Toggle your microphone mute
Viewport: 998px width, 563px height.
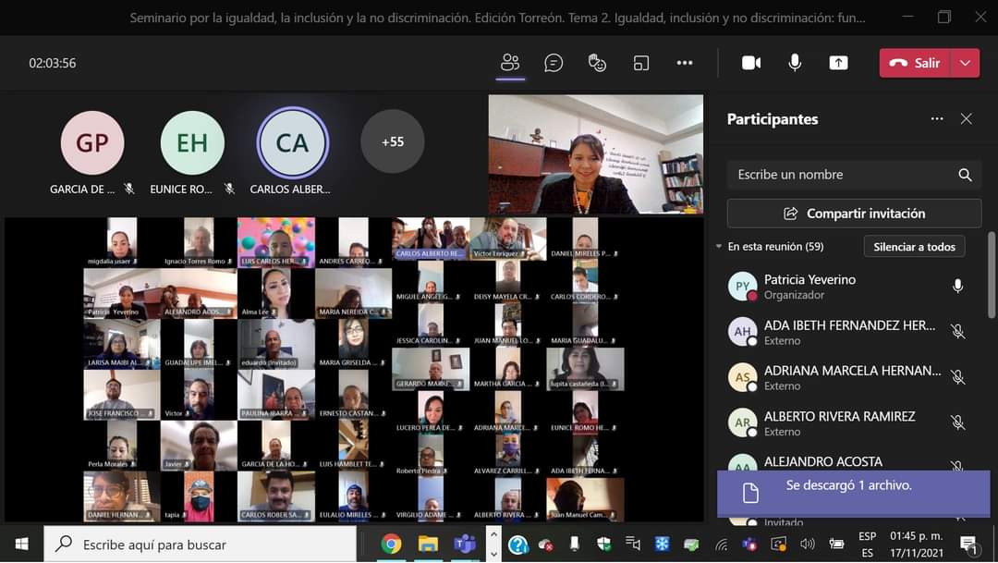(x=795, y=63)
